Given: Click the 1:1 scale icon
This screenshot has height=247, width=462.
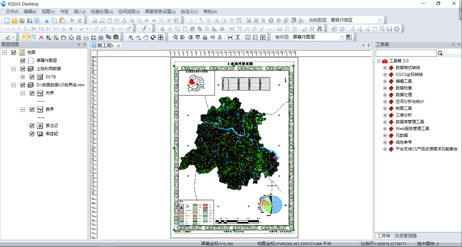Looking at the screenshot, I should click(86, 37).
